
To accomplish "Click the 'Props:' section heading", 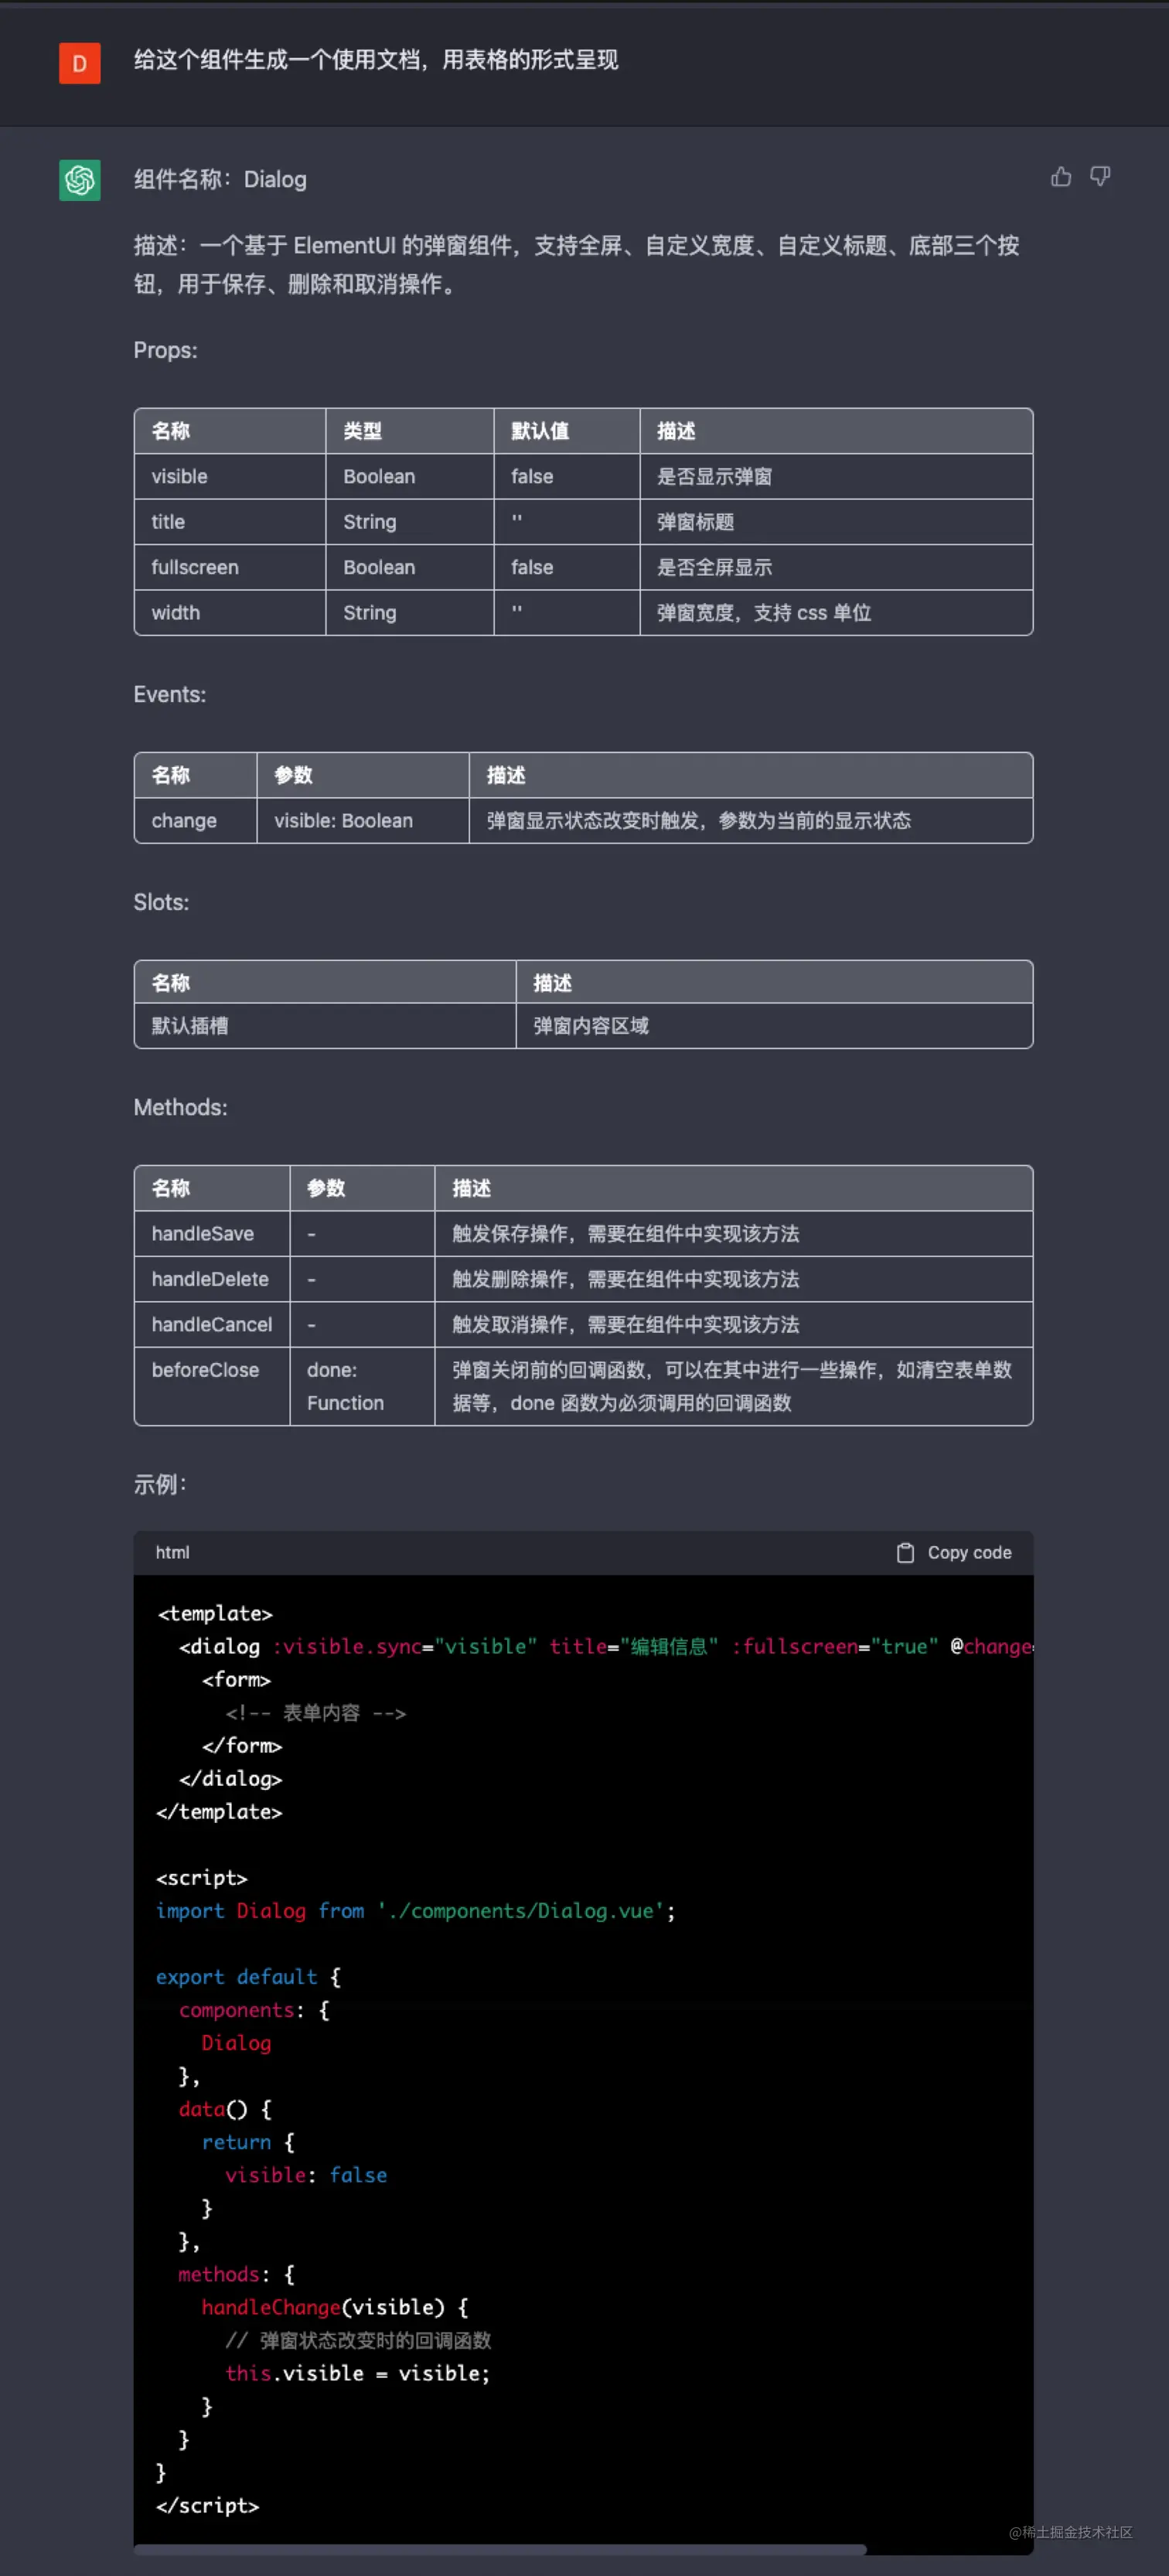I will coord(166,350).
